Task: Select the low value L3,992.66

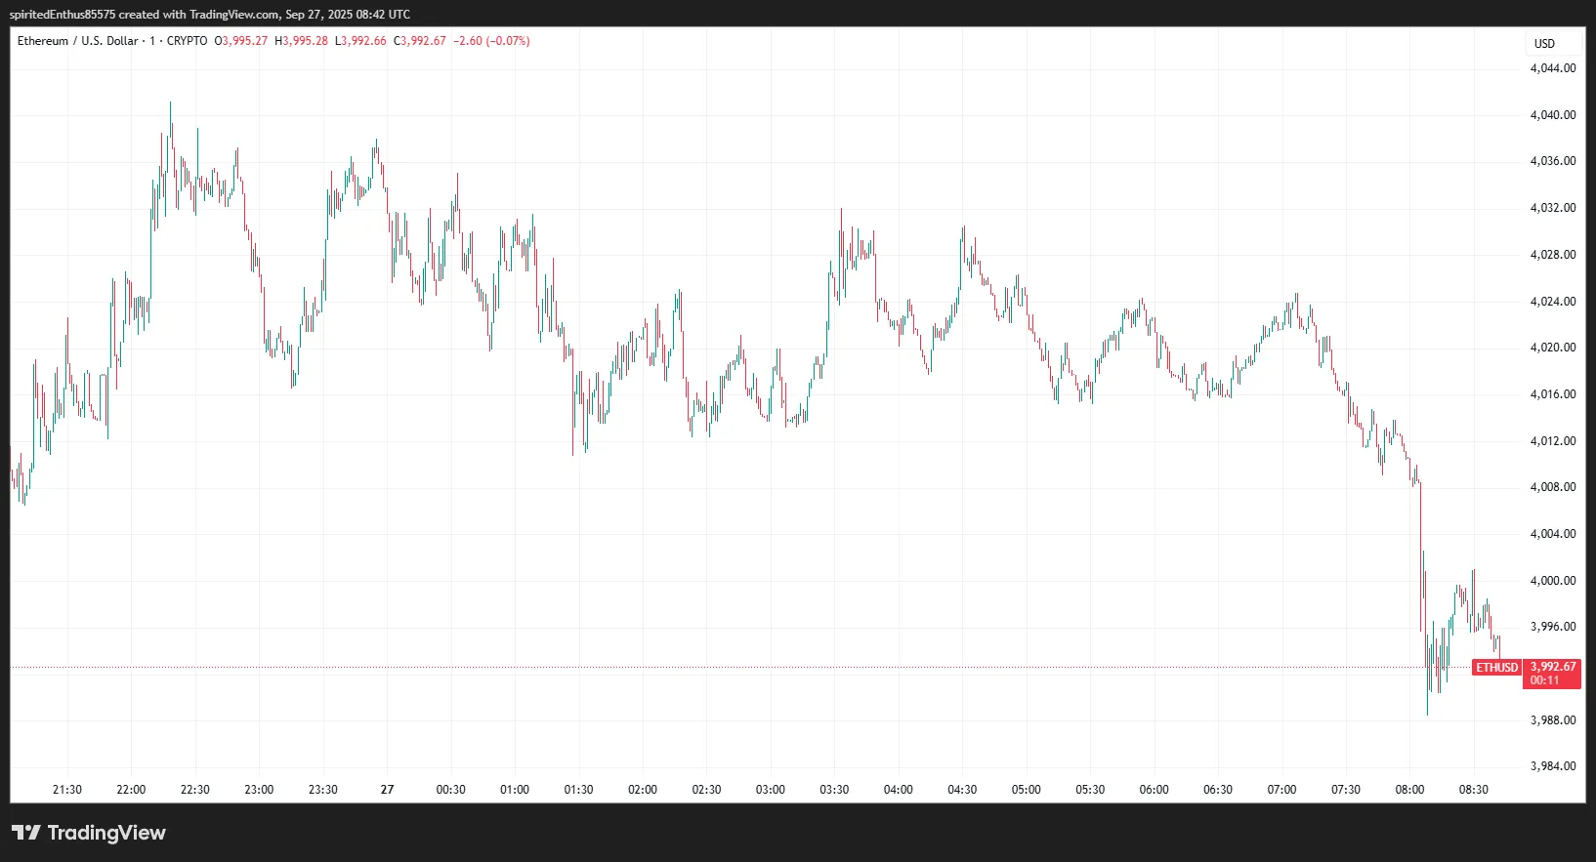Action: pyautogui.click(x=360, y=41)
